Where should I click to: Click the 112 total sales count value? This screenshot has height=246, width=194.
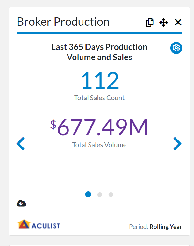[100, 80]
